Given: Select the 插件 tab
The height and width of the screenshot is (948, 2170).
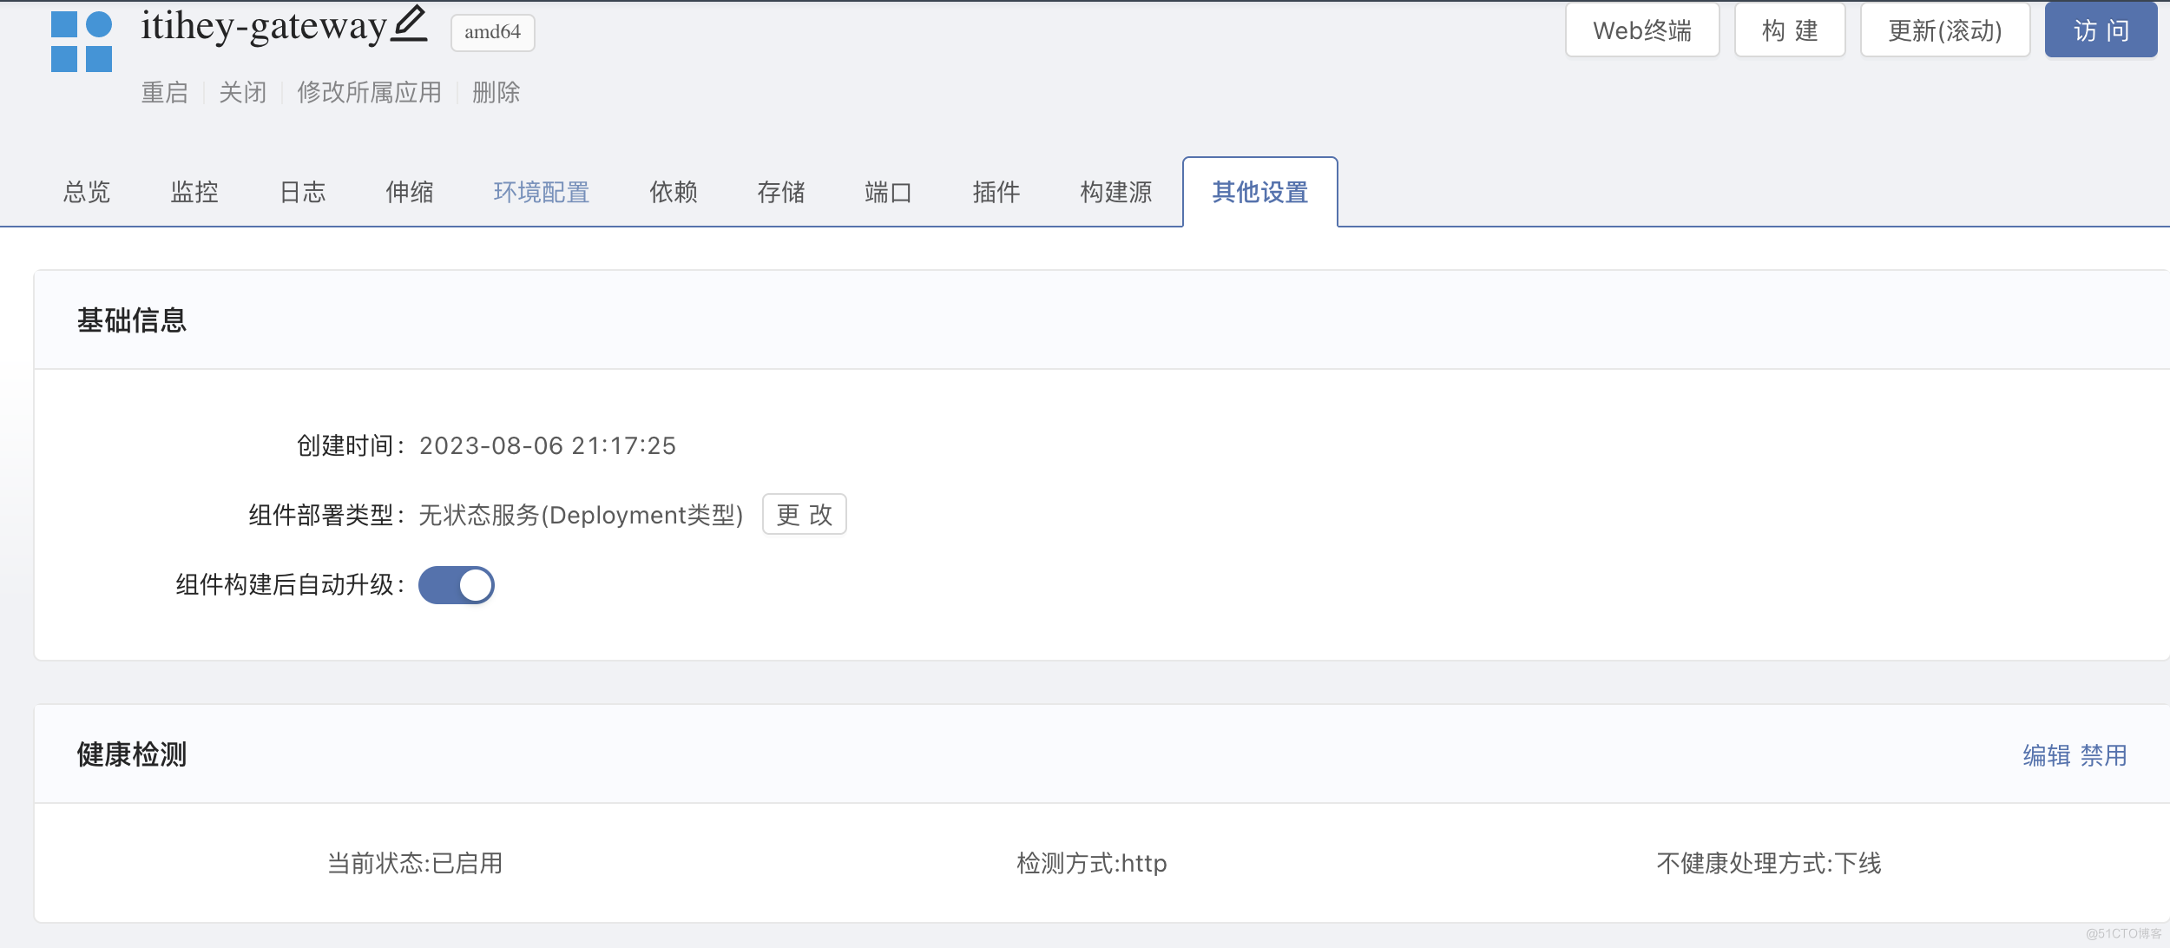Looking at the screenshot, I should click(x=996, y=192).
